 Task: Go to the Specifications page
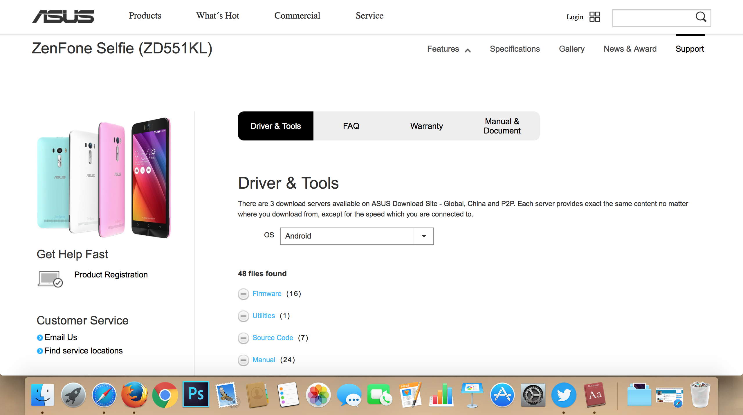[x=515, y=49]
